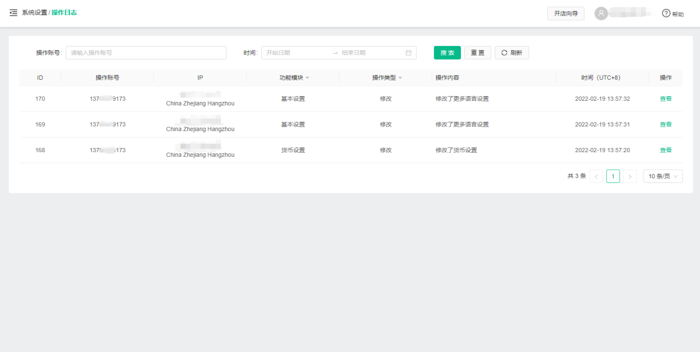700x352 pixels.
Task: Refresh the log with 刷新 button
Action: (x=512, y=53)
